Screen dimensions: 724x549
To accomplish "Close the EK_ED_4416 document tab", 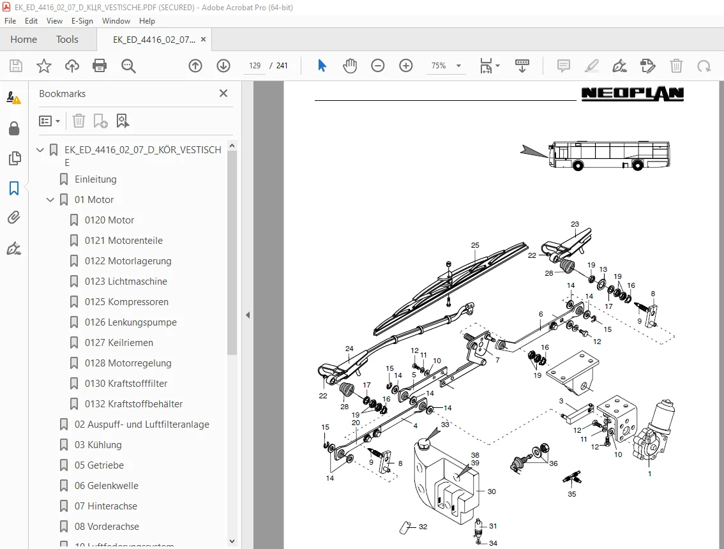I will click(x=203, y=40).
